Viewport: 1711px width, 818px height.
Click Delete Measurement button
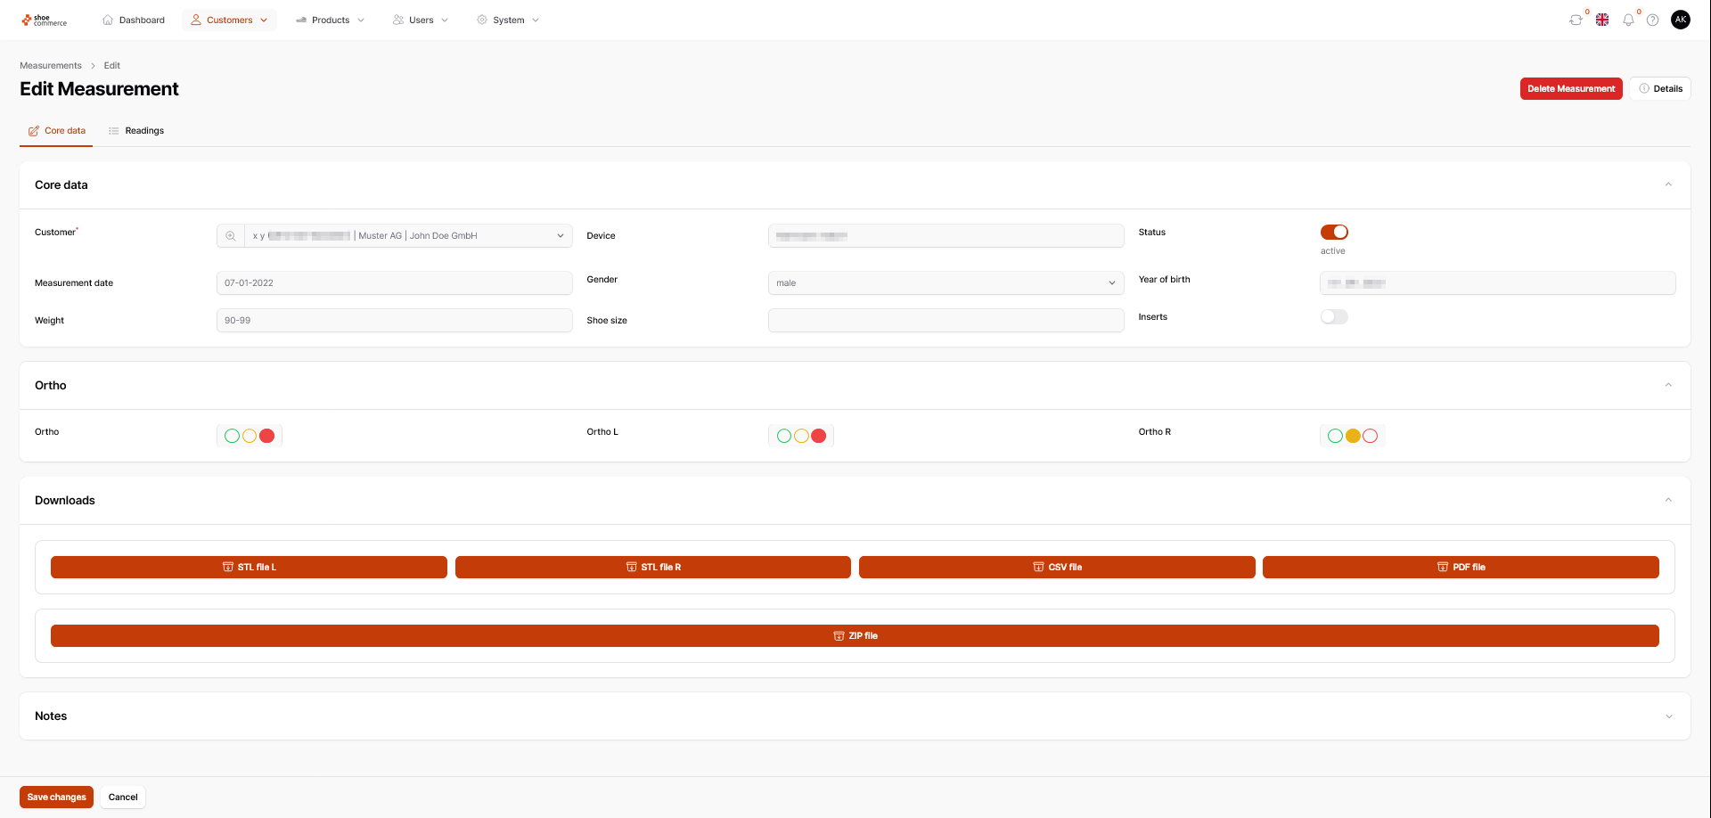coord(1571,88)
